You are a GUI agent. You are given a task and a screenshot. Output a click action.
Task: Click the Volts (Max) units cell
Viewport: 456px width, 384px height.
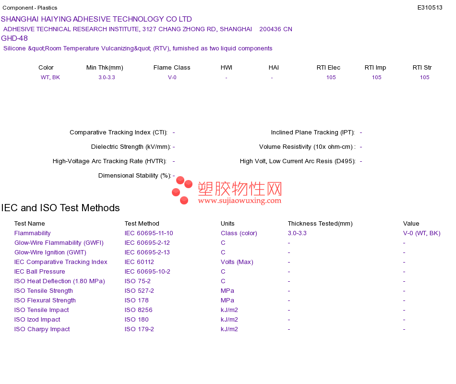coord(237,262)
